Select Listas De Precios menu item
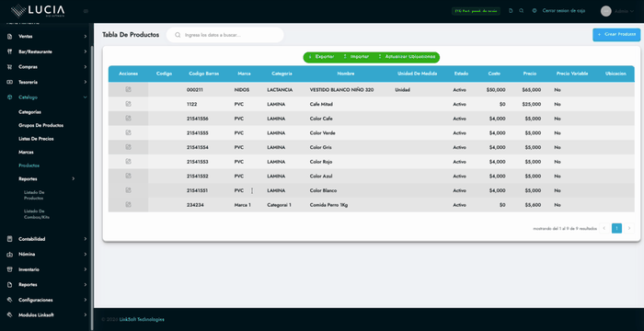This screenshot has width=644, height=331. click(x=36, y=139)
